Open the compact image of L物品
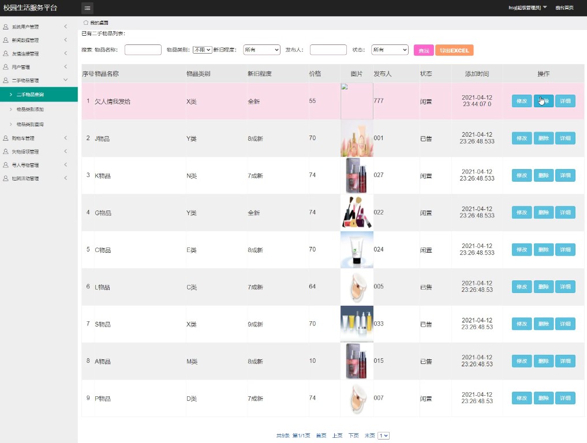The width and height of the screenshot is (587, 443). [357, 287]
